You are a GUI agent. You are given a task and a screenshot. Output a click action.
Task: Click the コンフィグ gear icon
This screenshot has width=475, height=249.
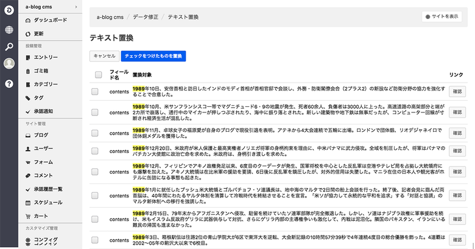click(x=28, y=241)
